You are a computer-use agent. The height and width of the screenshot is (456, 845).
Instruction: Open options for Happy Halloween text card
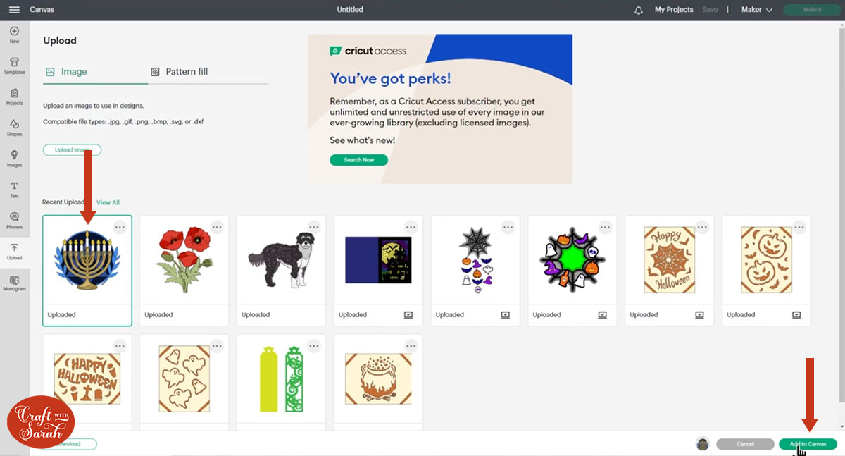click(120, 346)
